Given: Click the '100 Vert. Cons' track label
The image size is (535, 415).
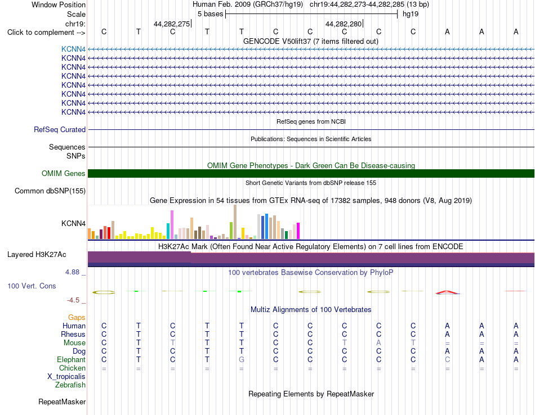Looking at the screenshot, I should (x=32, y=286).
